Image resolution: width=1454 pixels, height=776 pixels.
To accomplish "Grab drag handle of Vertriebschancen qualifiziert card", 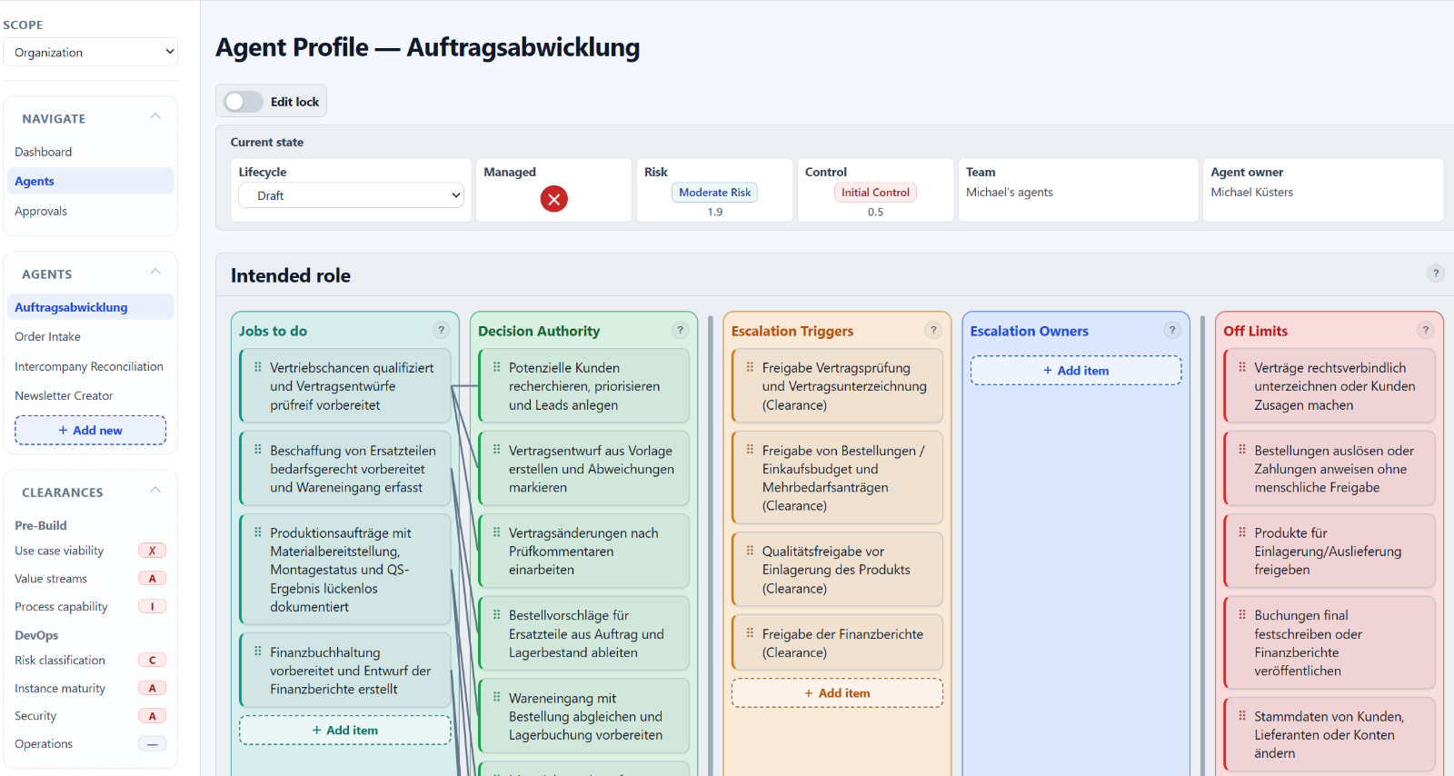I will coord(258,367).
